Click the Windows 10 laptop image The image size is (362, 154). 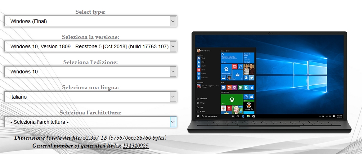[x=269, y=82]
